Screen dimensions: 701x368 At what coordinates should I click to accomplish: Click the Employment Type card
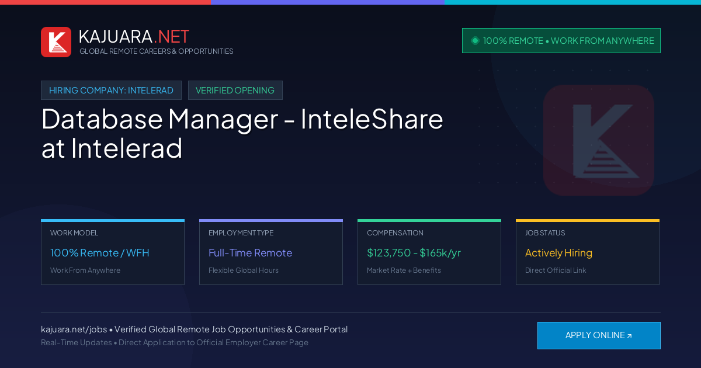coord(271,252)
